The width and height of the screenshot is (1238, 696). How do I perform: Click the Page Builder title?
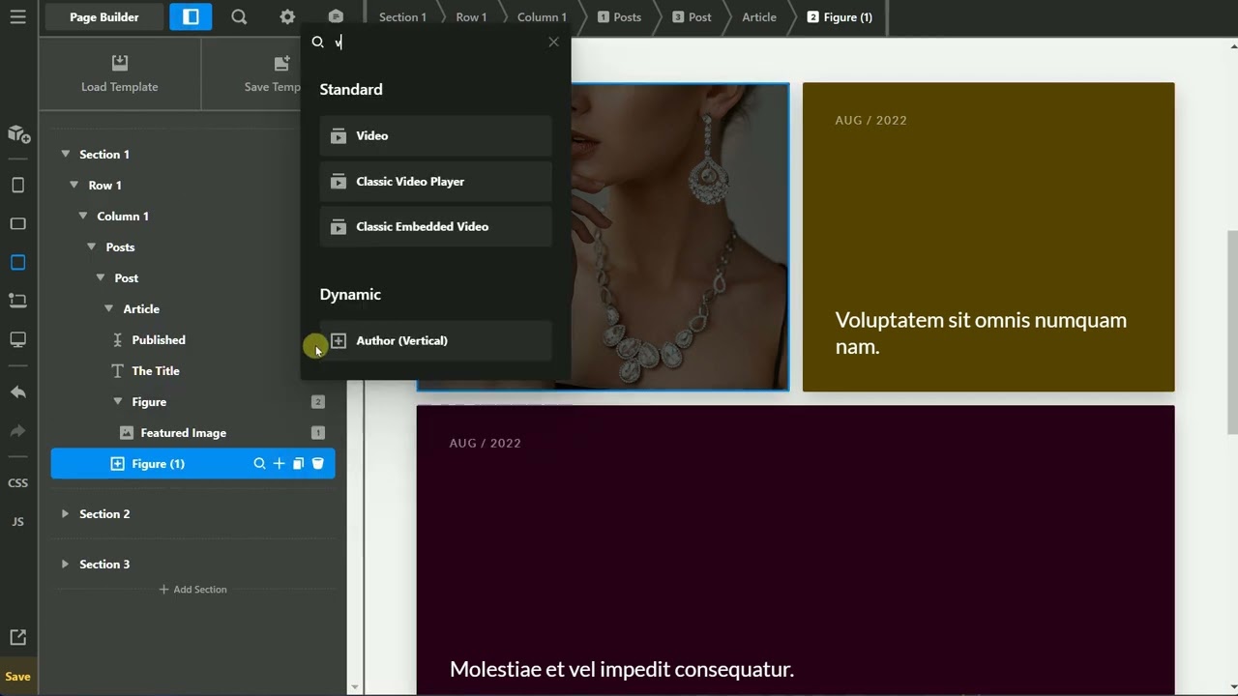[x=103, y=16]
